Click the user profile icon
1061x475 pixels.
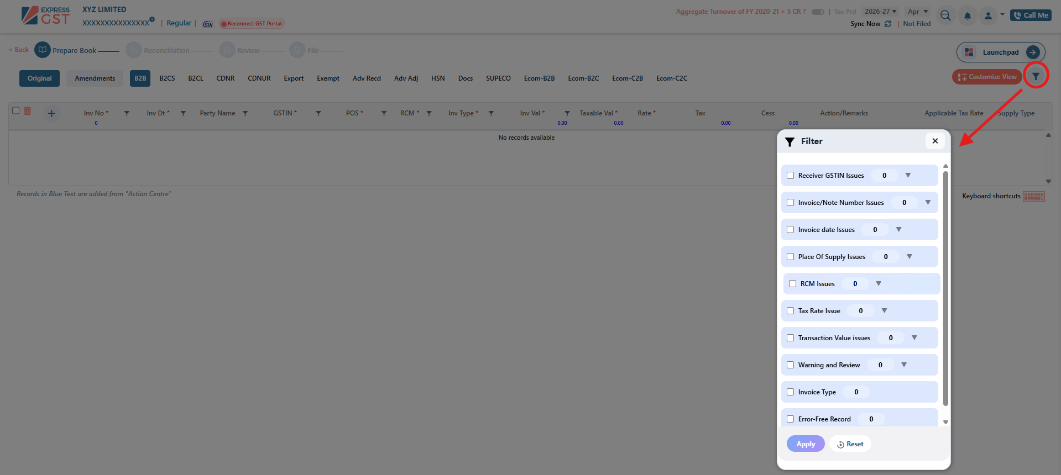988,16
